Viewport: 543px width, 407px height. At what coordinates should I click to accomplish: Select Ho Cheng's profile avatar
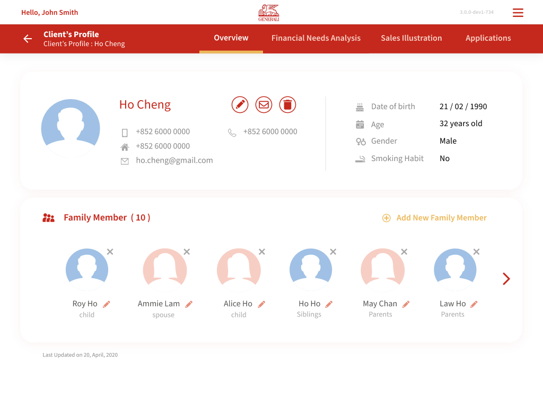pyautogui.click(x=71, y=128)
